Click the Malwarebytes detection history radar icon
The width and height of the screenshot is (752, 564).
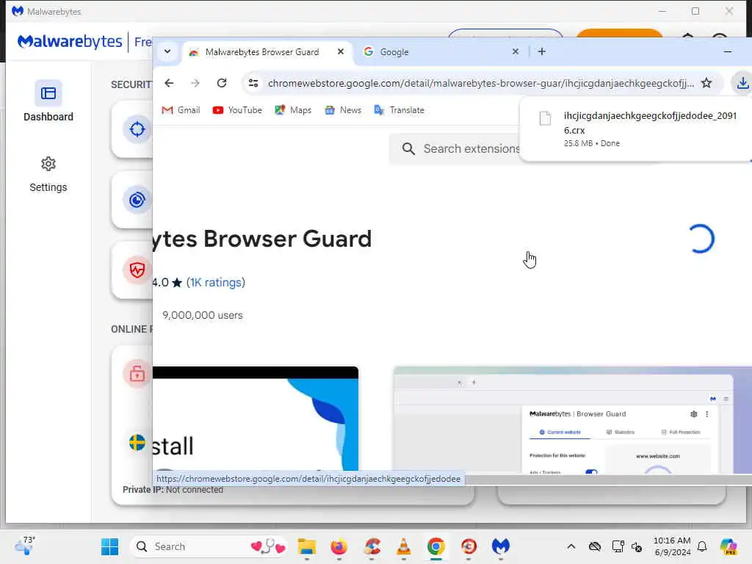pyautogui.click(x=137, y=200)
